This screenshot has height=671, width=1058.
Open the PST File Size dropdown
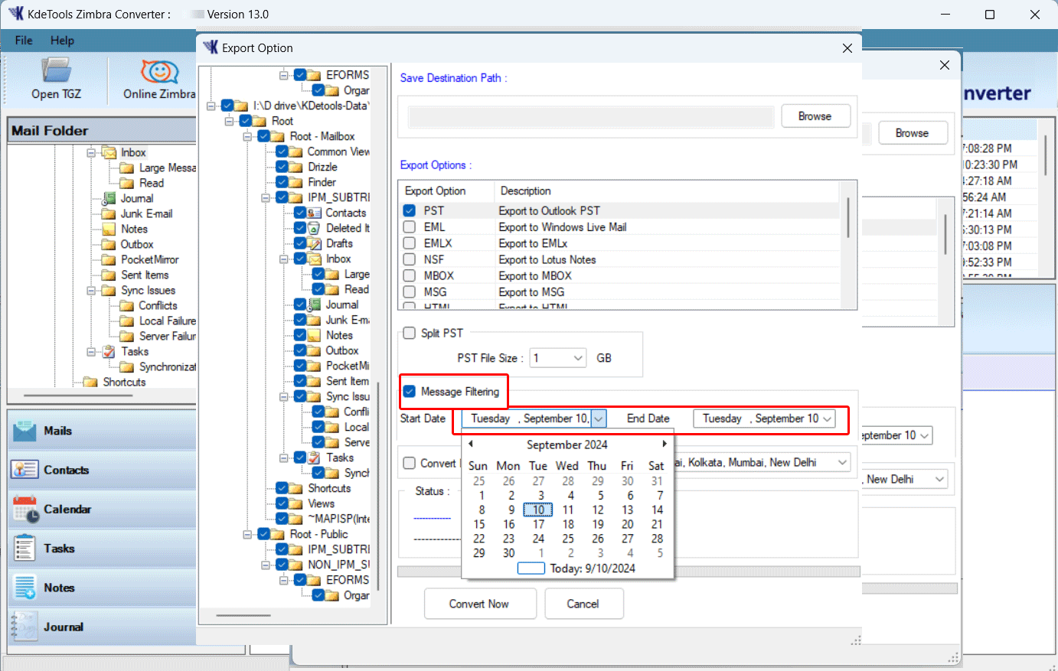[578, 358]
